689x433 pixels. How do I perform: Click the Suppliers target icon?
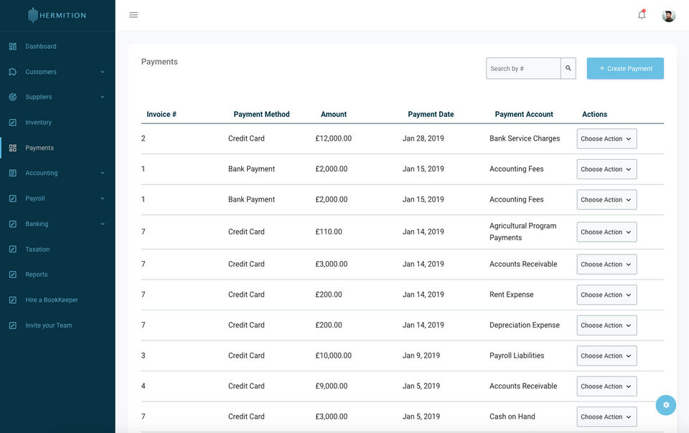point(13,97)
